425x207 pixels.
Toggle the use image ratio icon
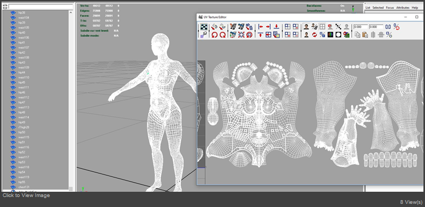pos(322,35)
